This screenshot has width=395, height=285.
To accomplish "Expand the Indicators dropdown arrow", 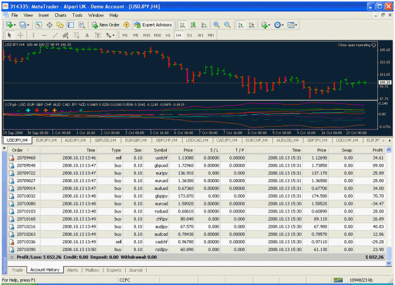I will pyautogui.click(x=269, y=25).
